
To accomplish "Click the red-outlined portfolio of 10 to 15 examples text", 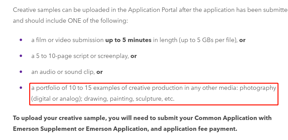I will 154,94.
